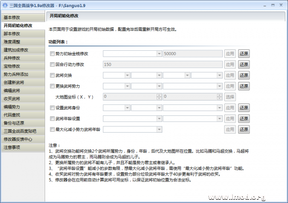Open the 剧本修改 section
This screenshot has height=203, width=288.
(22, 34)
